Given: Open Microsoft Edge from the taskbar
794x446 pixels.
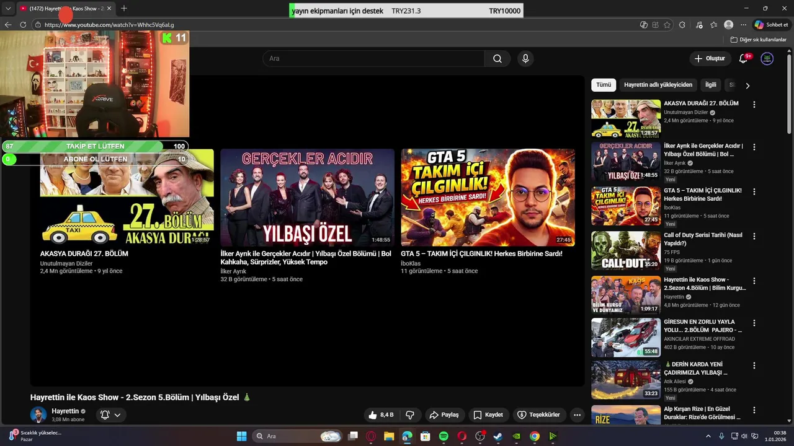Looking at the screenshot, I should [x=407, y=436].
